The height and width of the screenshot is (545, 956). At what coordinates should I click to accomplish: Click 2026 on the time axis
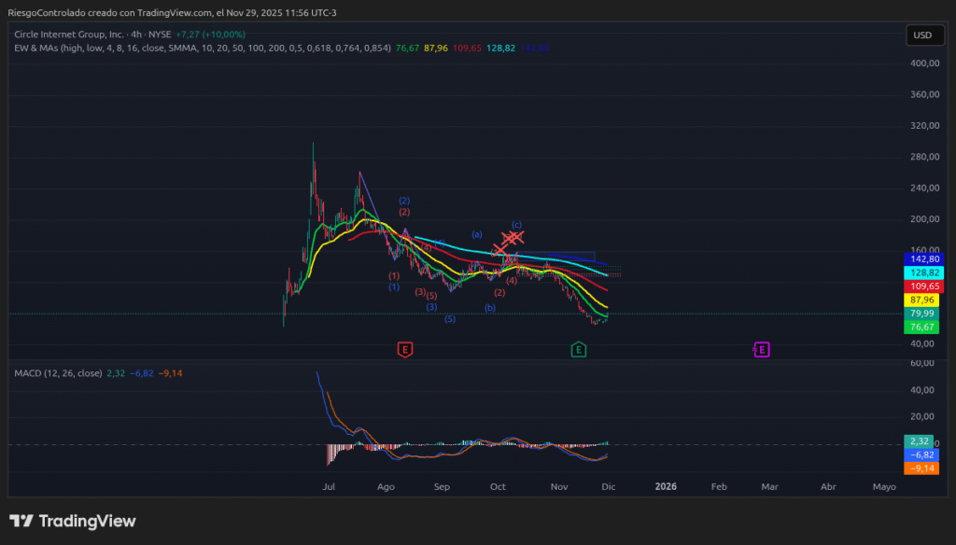coord(666,487)
